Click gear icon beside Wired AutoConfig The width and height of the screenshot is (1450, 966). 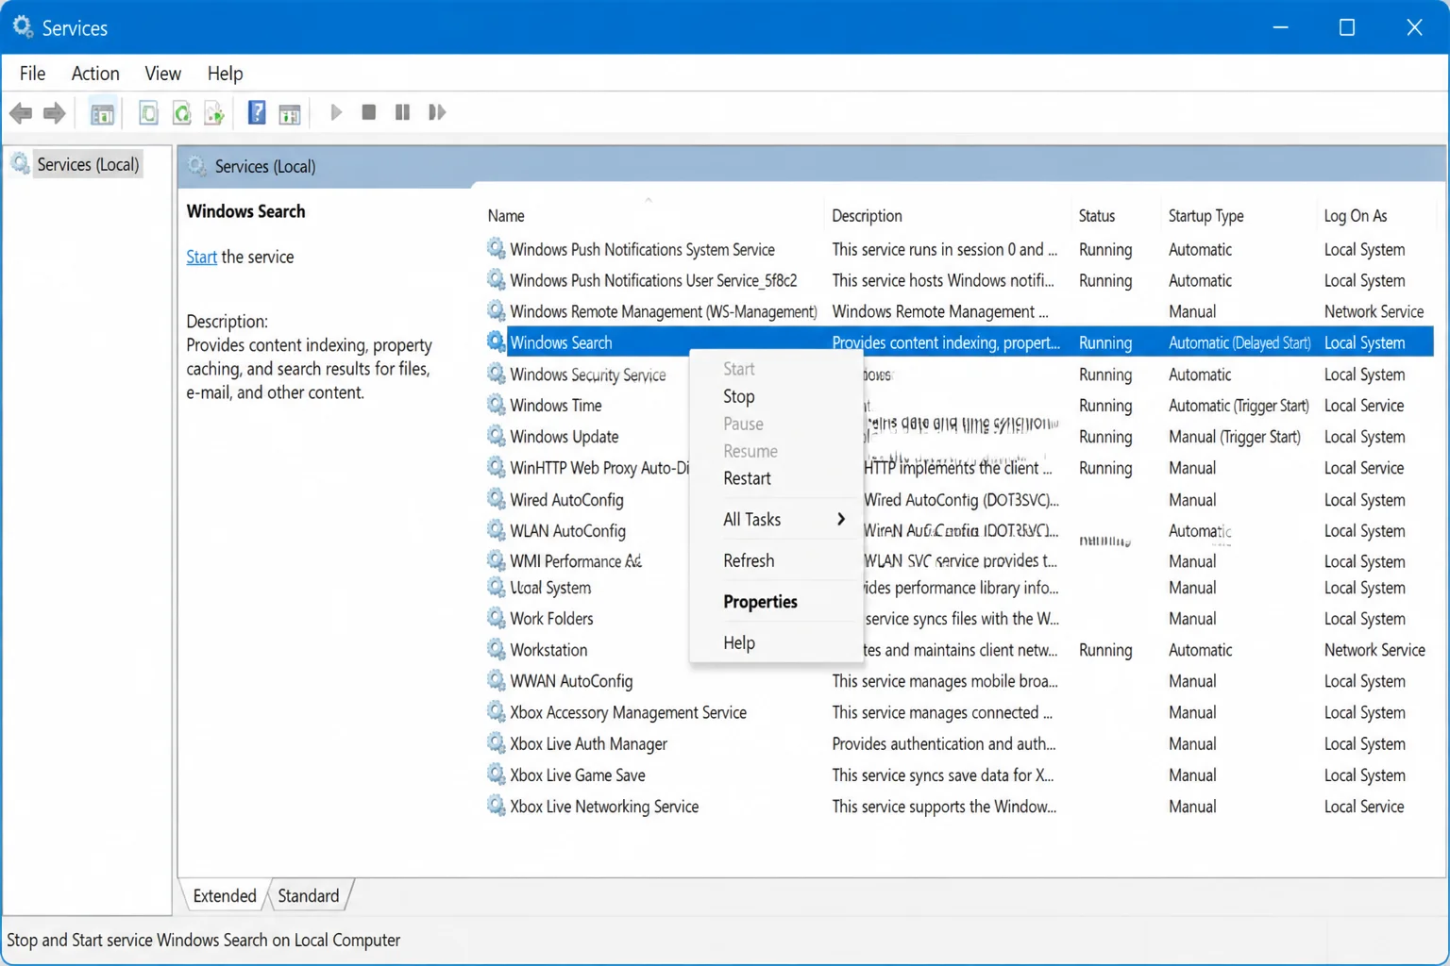496,499
